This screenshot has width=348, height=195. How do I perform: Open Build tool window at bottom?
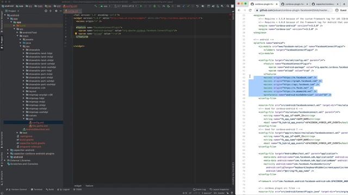(x=49, y=190)
